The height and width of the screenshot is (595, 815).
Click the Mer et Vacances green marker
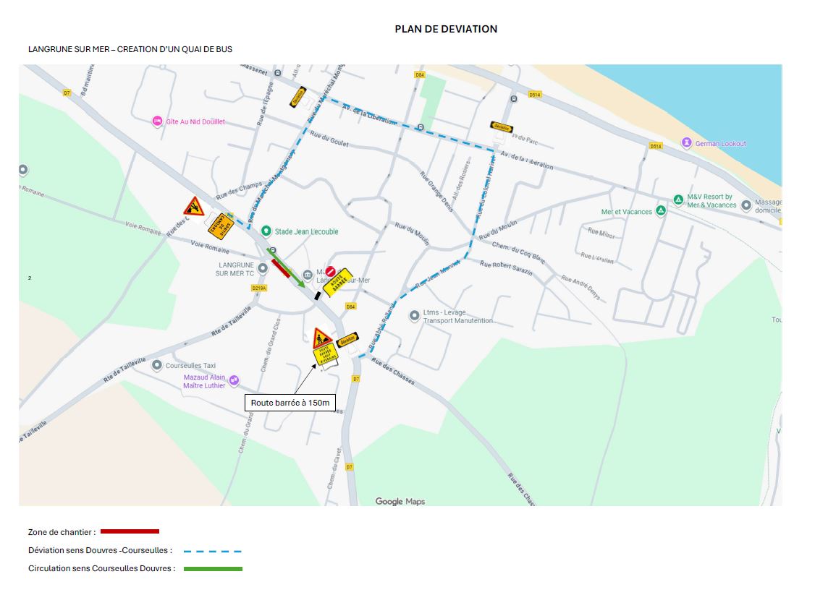(x=661, y=211)
